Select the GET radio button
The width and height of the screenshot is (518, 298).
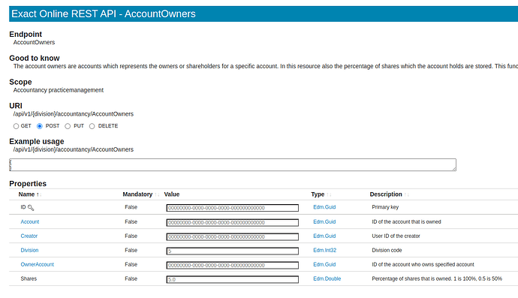(16, 126)
